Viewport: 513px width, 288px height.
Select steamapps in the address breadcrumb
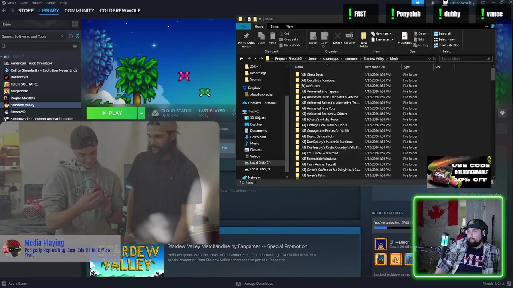point(331,59)
